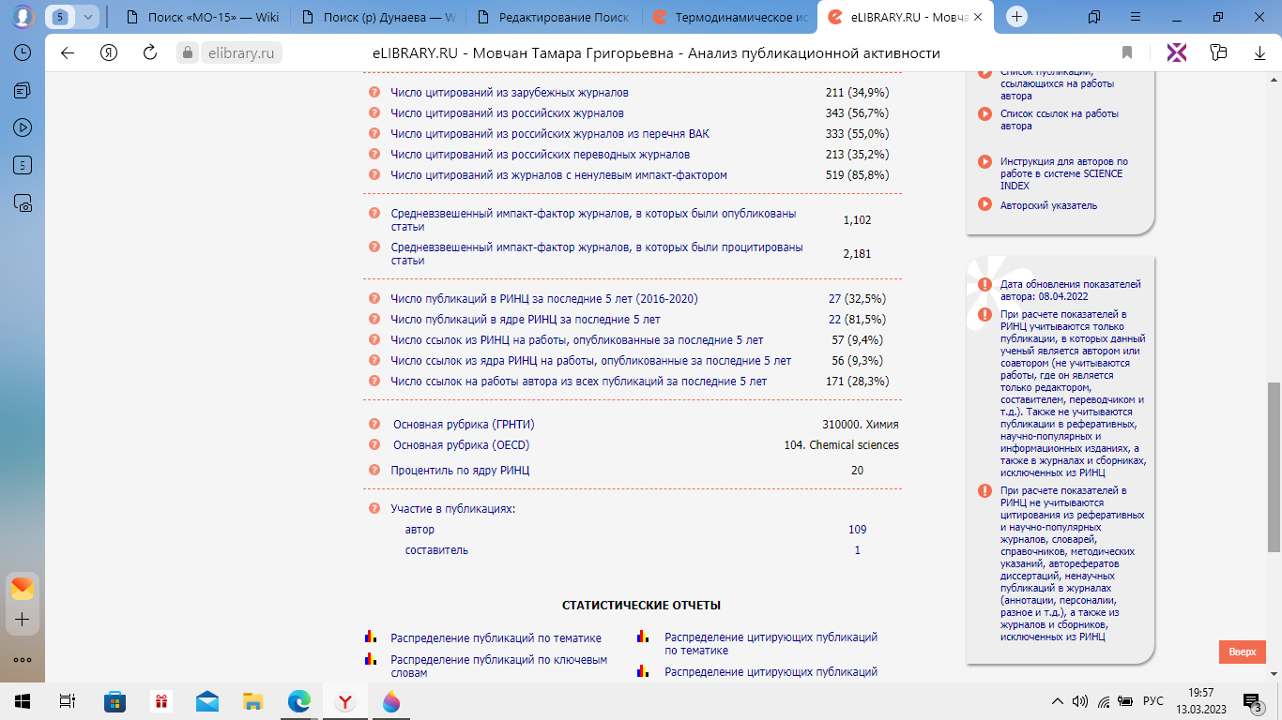Open the Mail app from taskbar
The height and width of the screenshot is (720, 1282).
tap(206, 700)
